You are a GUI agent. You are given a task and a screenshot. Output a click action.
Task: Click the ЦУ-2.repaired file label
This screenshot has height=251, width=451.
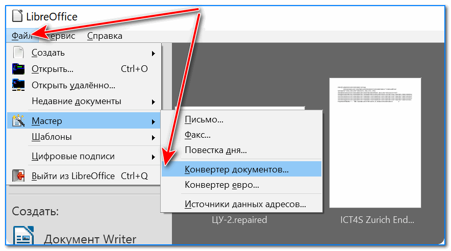(x=239, y=220)
